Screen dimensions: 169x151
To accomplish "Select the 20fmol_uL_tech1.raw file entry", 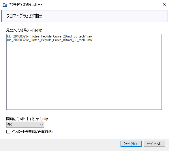I will pyautogui.click(x=50, y=36).
